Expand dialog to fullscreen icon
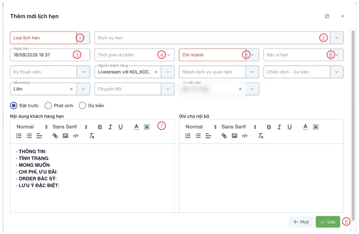The image size is (359, 234). pyautogui.click(x=327, y=16)
